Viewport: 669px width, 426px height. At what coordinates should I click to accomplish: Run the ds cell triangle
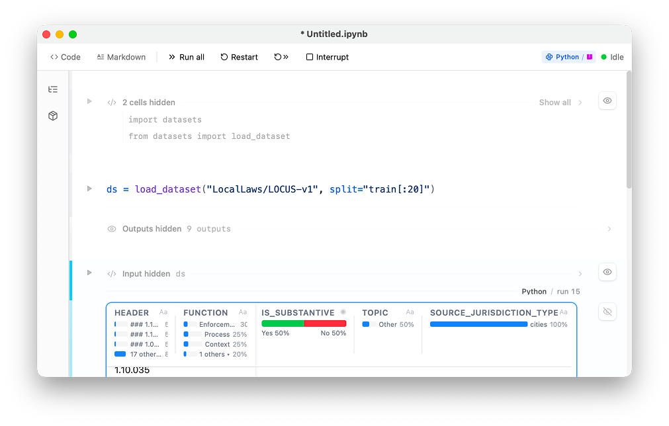pos(89,273)
